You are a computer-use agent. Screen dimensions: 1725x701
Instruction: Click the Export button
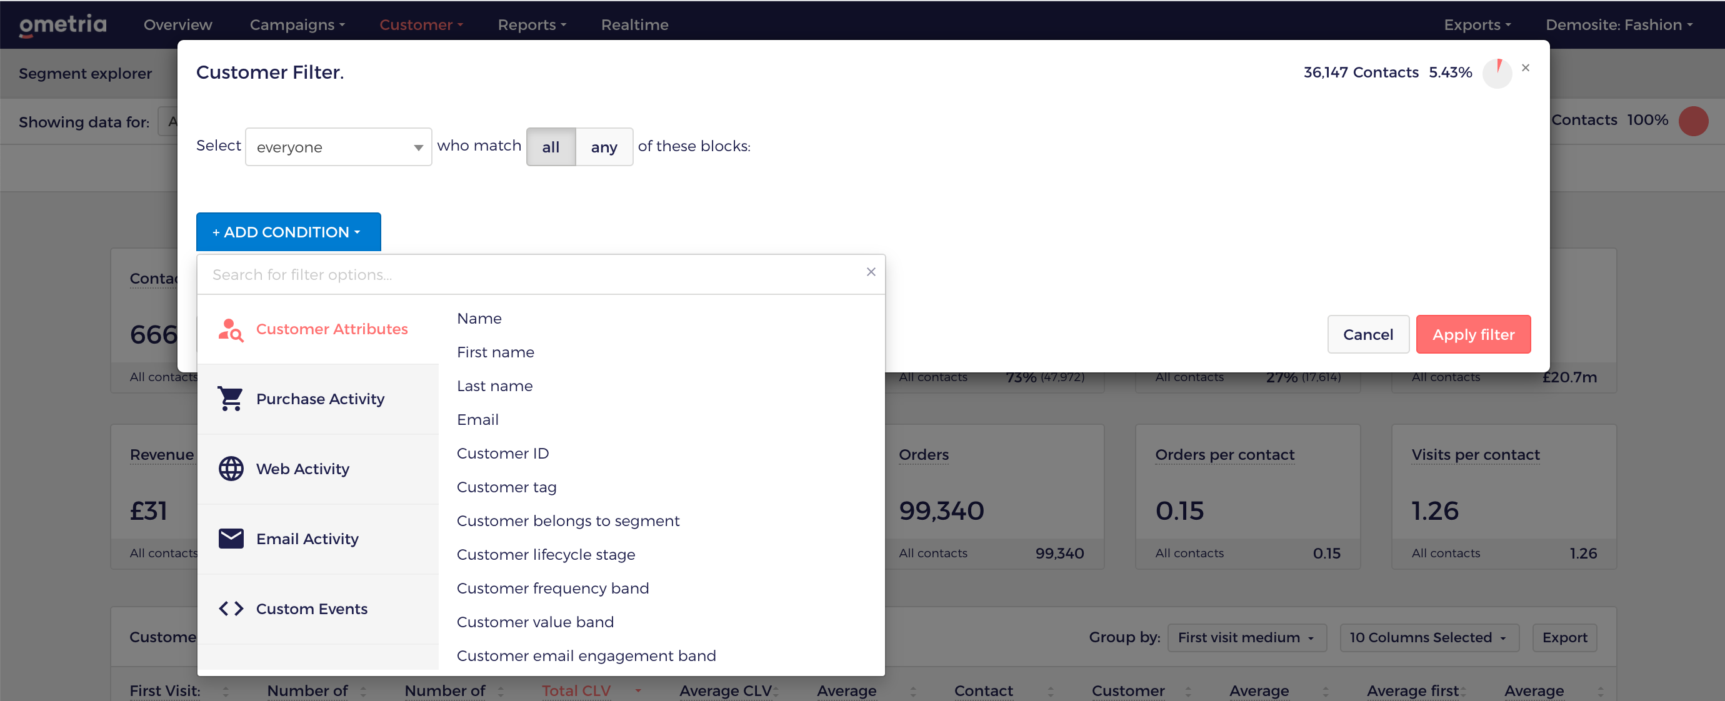(1564, 637)
